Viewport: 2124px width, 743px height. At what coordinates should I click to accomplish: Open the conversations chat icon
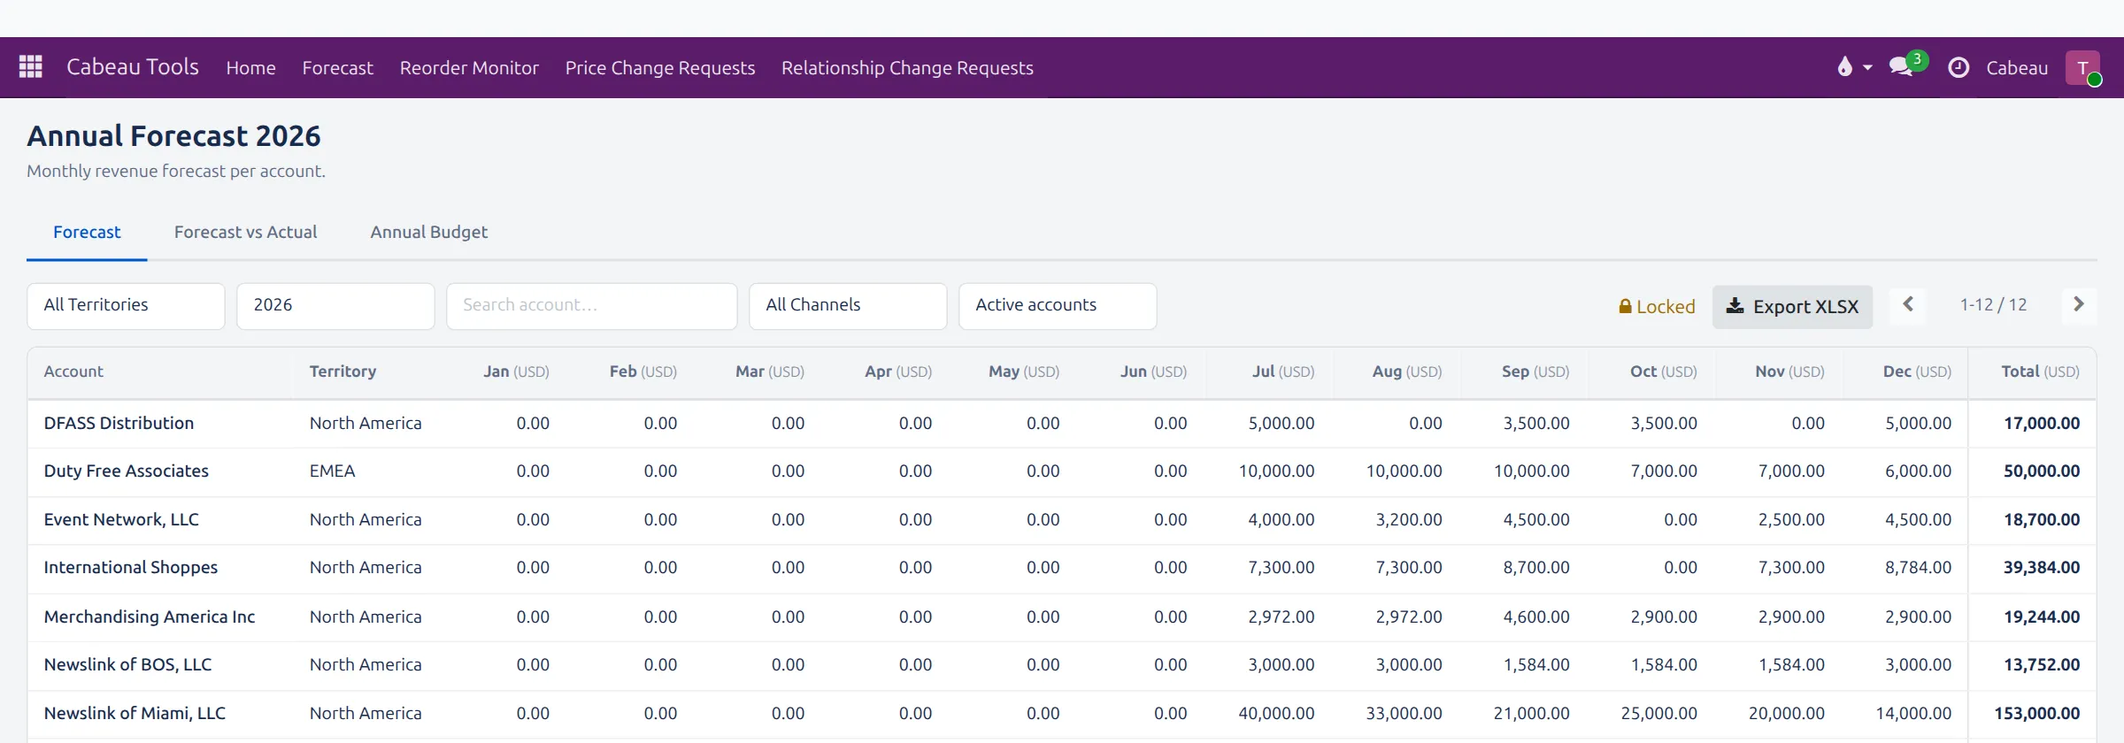[x=1901, y=67]
